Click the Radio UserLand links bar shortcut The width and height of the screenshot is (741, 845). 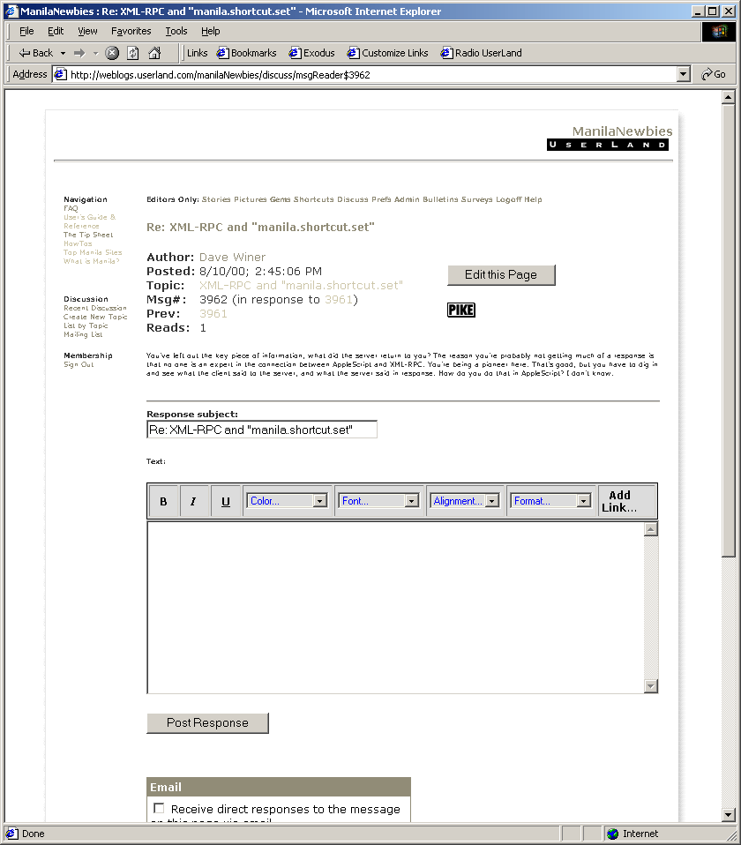[x=482, y=53]
